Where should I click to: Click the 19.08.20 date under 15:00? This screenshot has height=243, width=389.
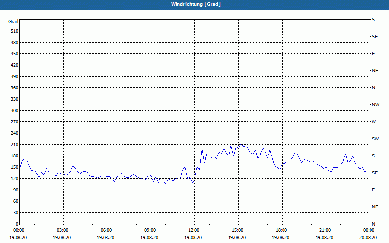coord(237,237)
